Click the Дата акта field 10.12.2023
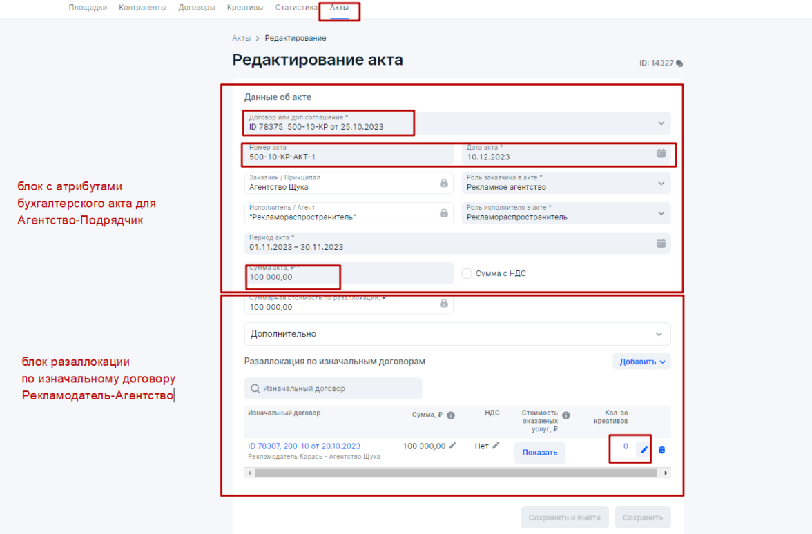This screenshot has width=812, height=534. 566,153
